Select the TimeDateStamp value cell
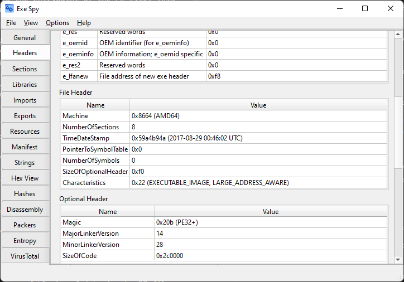404x282 pixels. pyautogui.click(x=258, y=138)
